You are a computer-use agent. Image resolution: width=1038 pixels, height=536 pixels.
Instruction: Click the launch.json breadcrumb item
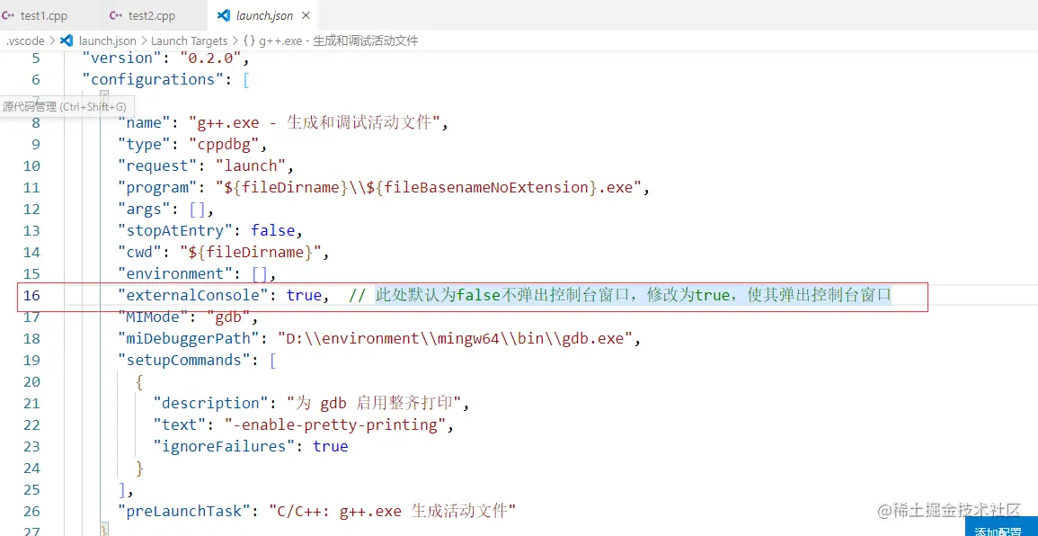pos(107,41)
